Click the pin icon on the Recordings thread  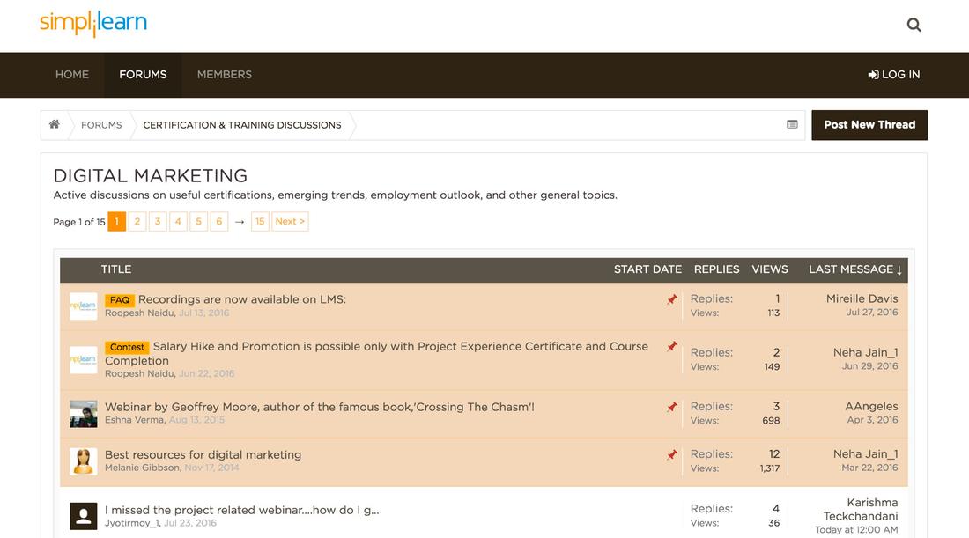click(x=672, y=298)
